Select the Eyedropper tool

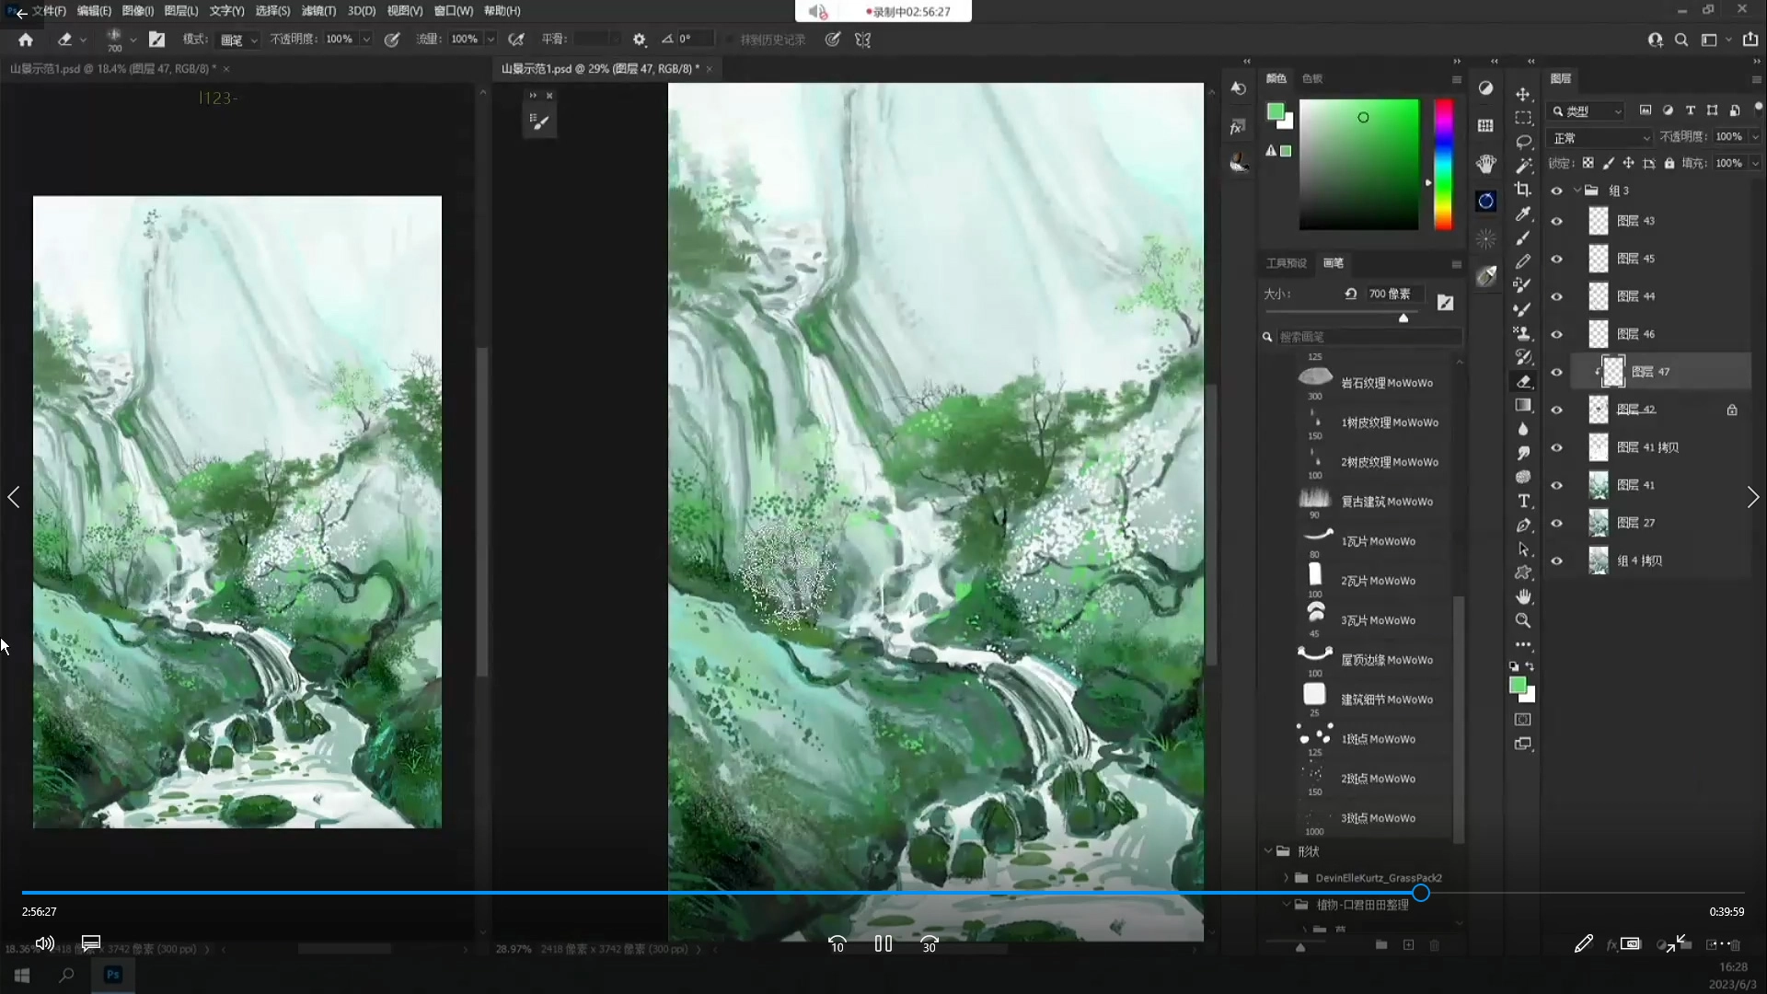pos(1523,214)
